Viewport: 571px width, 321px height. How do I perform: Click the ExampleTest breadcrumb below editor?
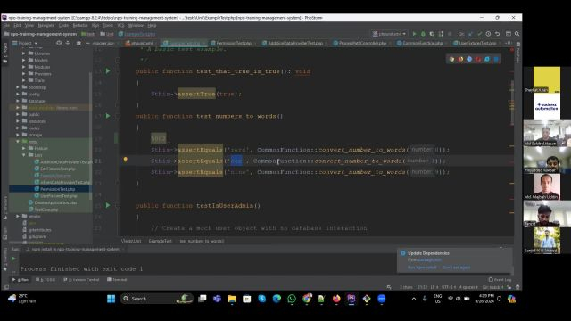(161, 241)
